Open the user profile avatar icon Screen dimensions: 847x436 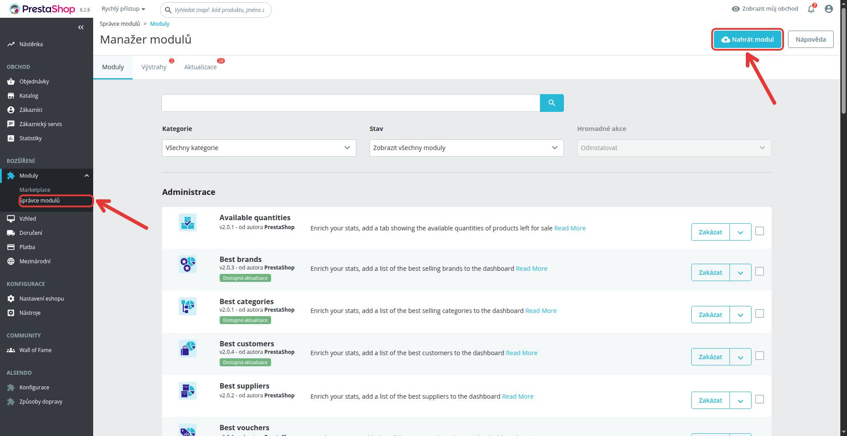829,9
